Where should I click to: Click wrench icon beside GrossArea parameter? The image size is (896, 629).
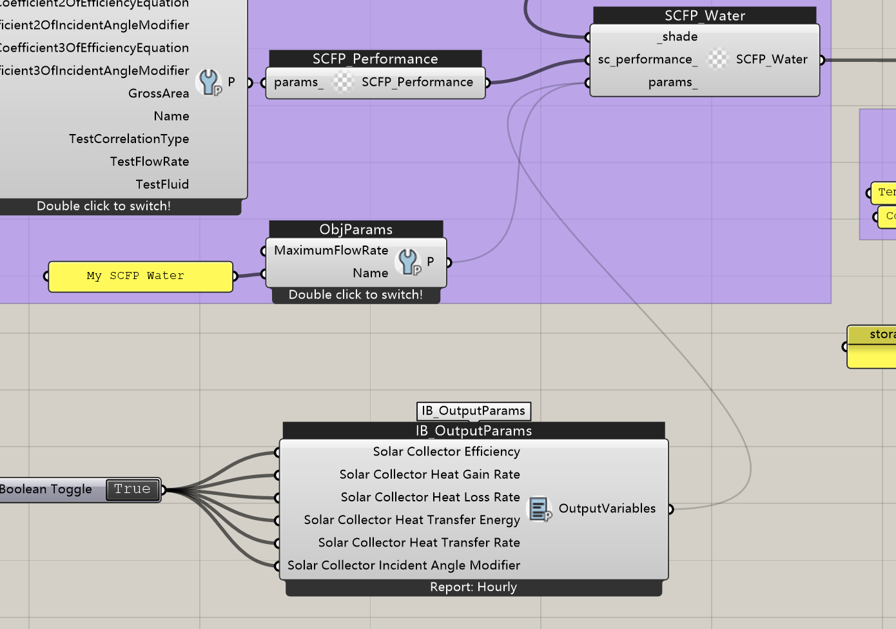[209, 82]
